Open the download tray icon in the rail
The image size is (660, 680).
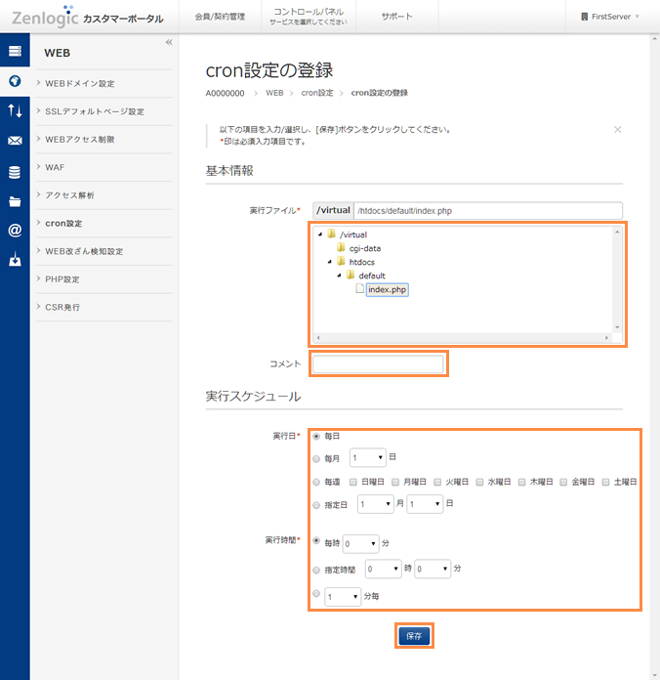(x=15, y=259)
